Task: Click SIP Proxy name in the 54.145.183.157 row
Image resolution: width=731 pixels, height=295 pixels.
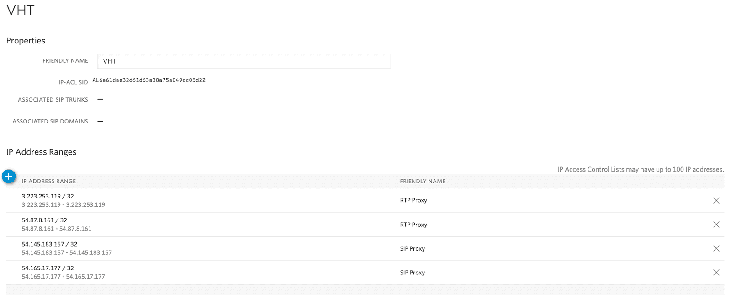Action: point(413,249)
